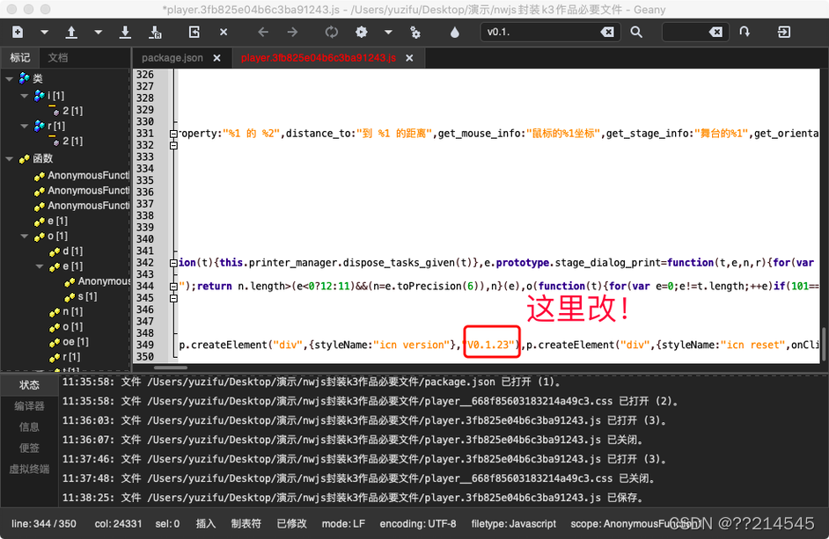Select status log entry at 11:38:25
Viewport: 829px width, 539px height.
coord(353,498)
